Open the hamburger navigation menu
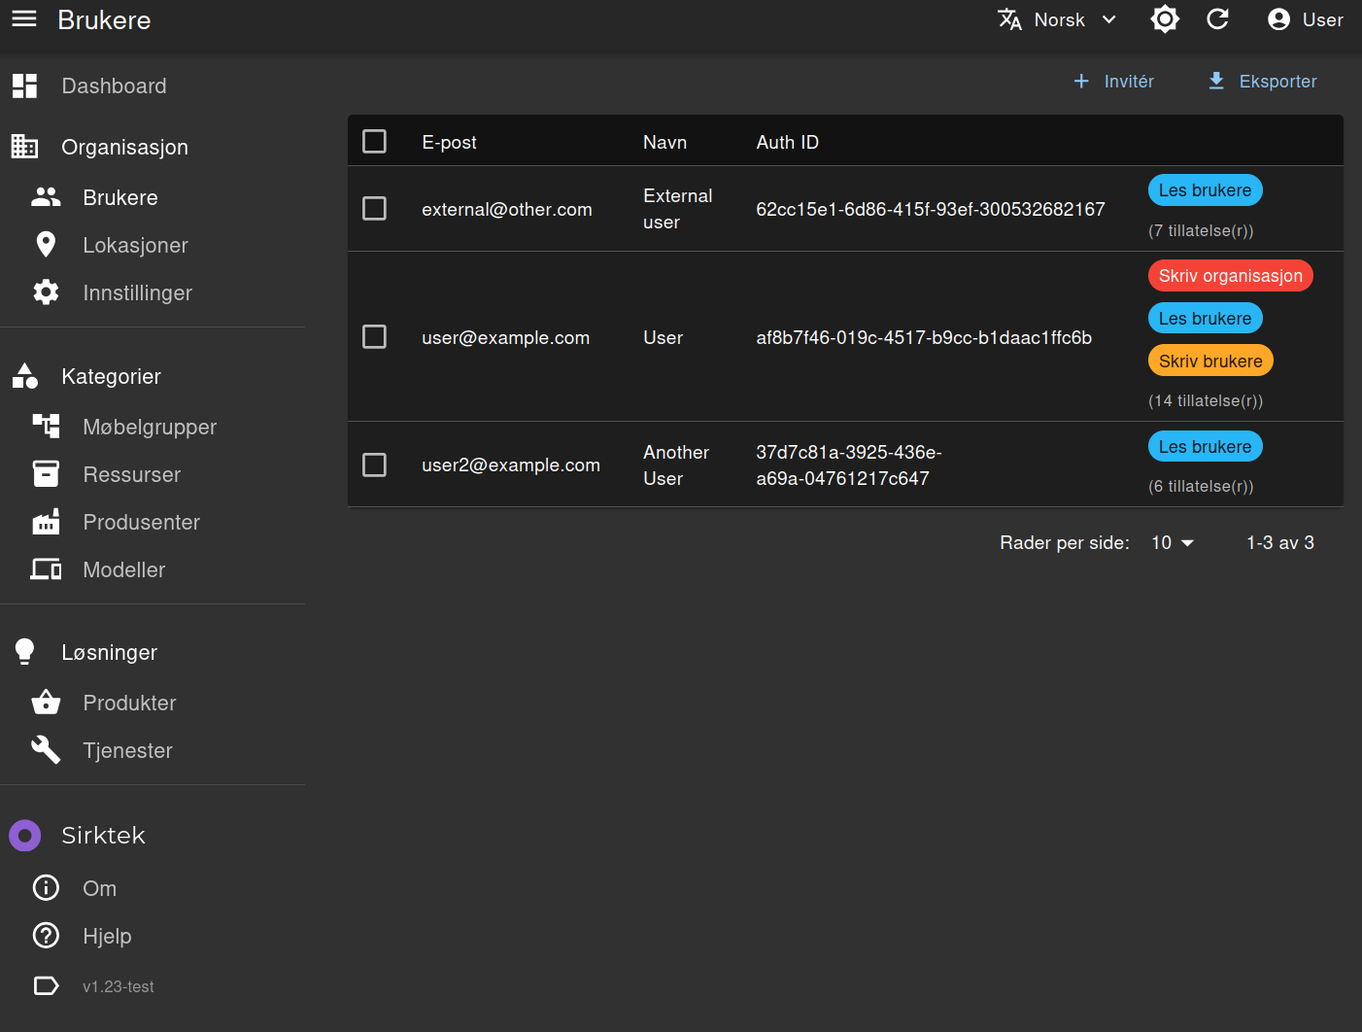This screenshot has width=1362, height=1032. click(24, 19)
